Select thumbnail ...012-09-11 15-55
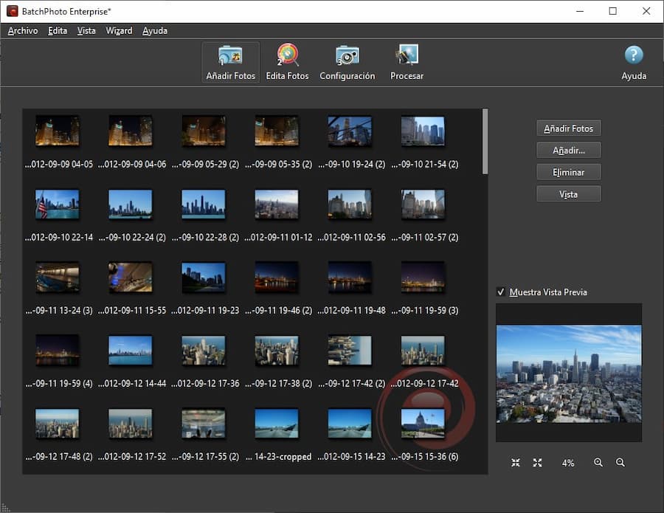The width and height of the screenshot is (664, 513). pos(131,278)
